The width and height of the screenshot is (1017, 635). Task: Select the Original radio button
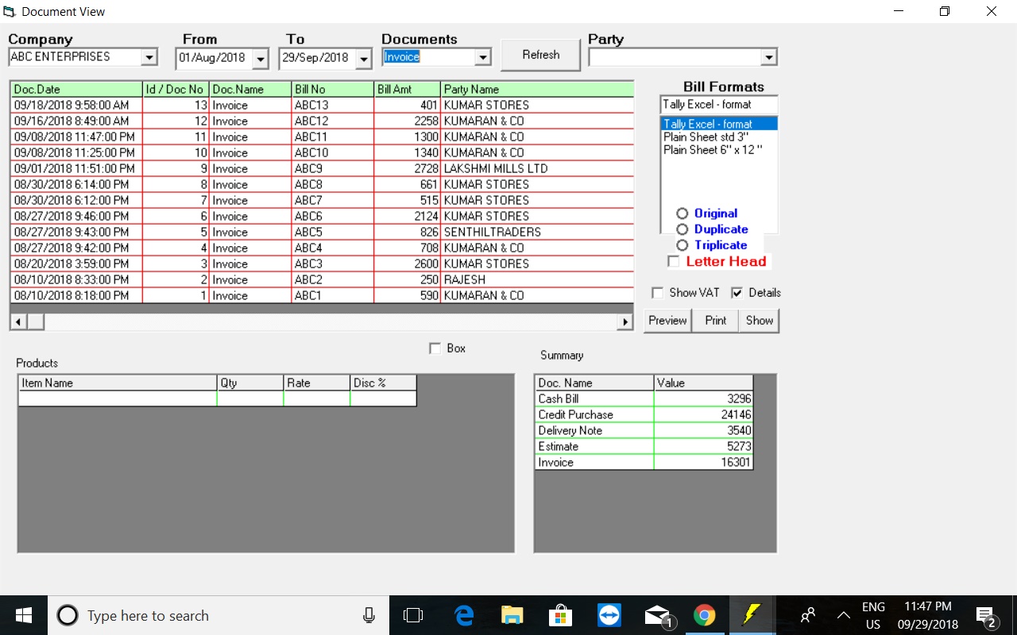682,214
